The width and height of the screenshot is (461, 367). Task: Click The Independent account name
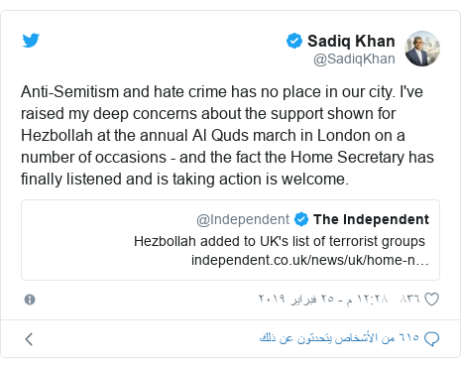(x=371, y=219)
